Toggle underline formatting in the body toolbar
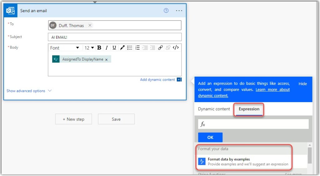This screenshot has height=176, width=320. point(114,48)
